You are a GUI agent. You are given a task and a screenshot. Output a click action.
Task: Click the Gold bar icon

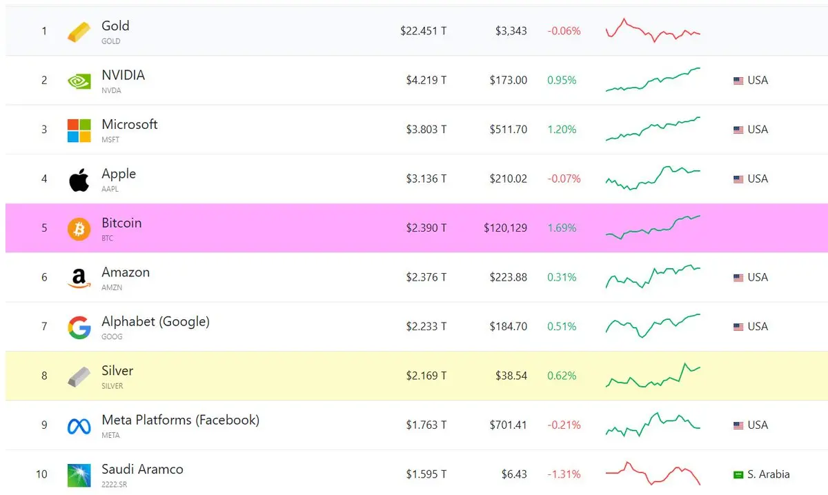point(79,32)
